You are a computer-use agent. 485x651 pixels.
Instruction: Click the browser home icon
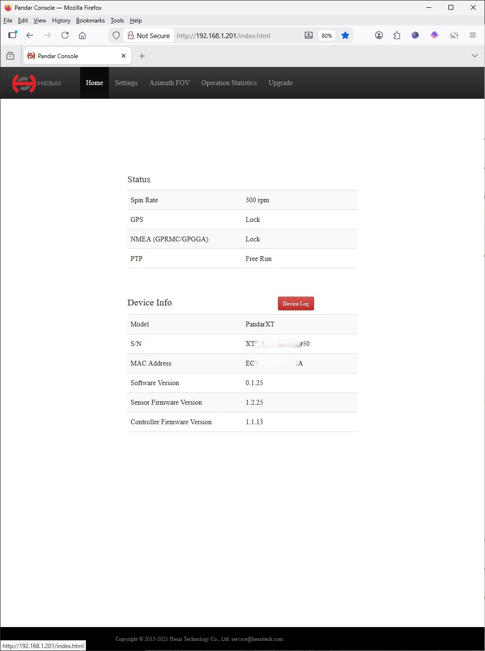point(82,35)
